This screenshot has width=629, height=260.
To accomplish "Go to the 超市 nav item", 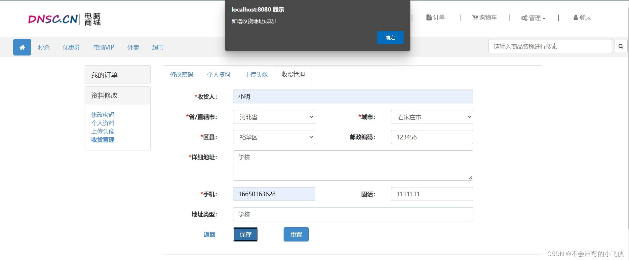I will pyautogui.click(x=158, y=47).
